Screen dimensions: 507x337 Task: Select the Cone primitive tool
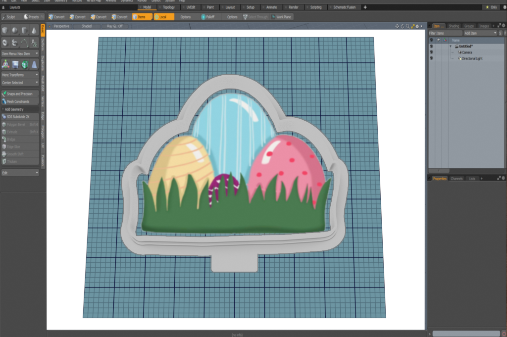pos(34,31)
